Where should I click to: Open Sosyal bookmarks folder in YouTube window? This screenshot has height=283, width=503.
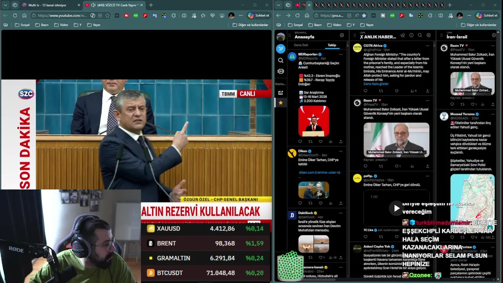[x=22, y=25]
